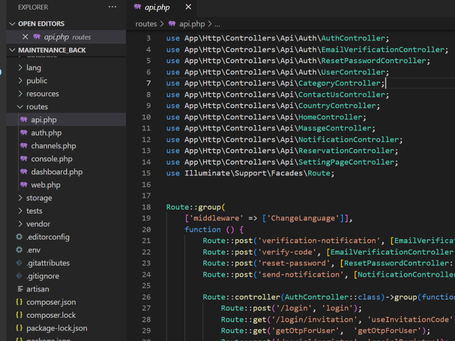Screen dimensions: 455x341
Task: Collapse the Open Editors section
Action: [12, 24]
